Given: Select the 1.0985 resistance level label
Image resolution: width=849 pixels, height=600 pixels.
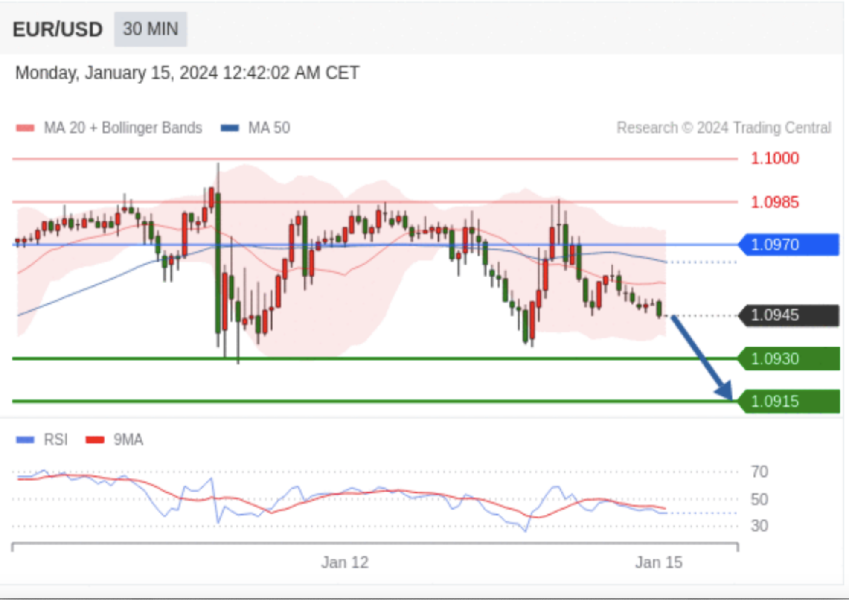Looking at the screenshot, I should (x=775, y=202).
